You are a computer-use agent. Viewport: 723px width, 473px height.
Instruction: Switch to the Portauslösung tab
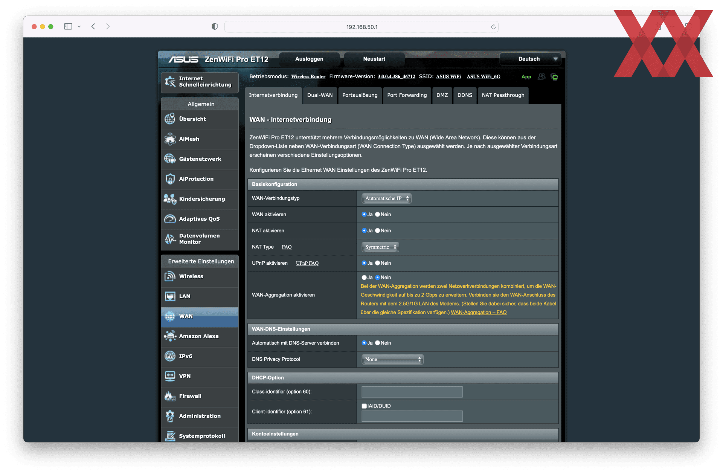click(360, 95)
